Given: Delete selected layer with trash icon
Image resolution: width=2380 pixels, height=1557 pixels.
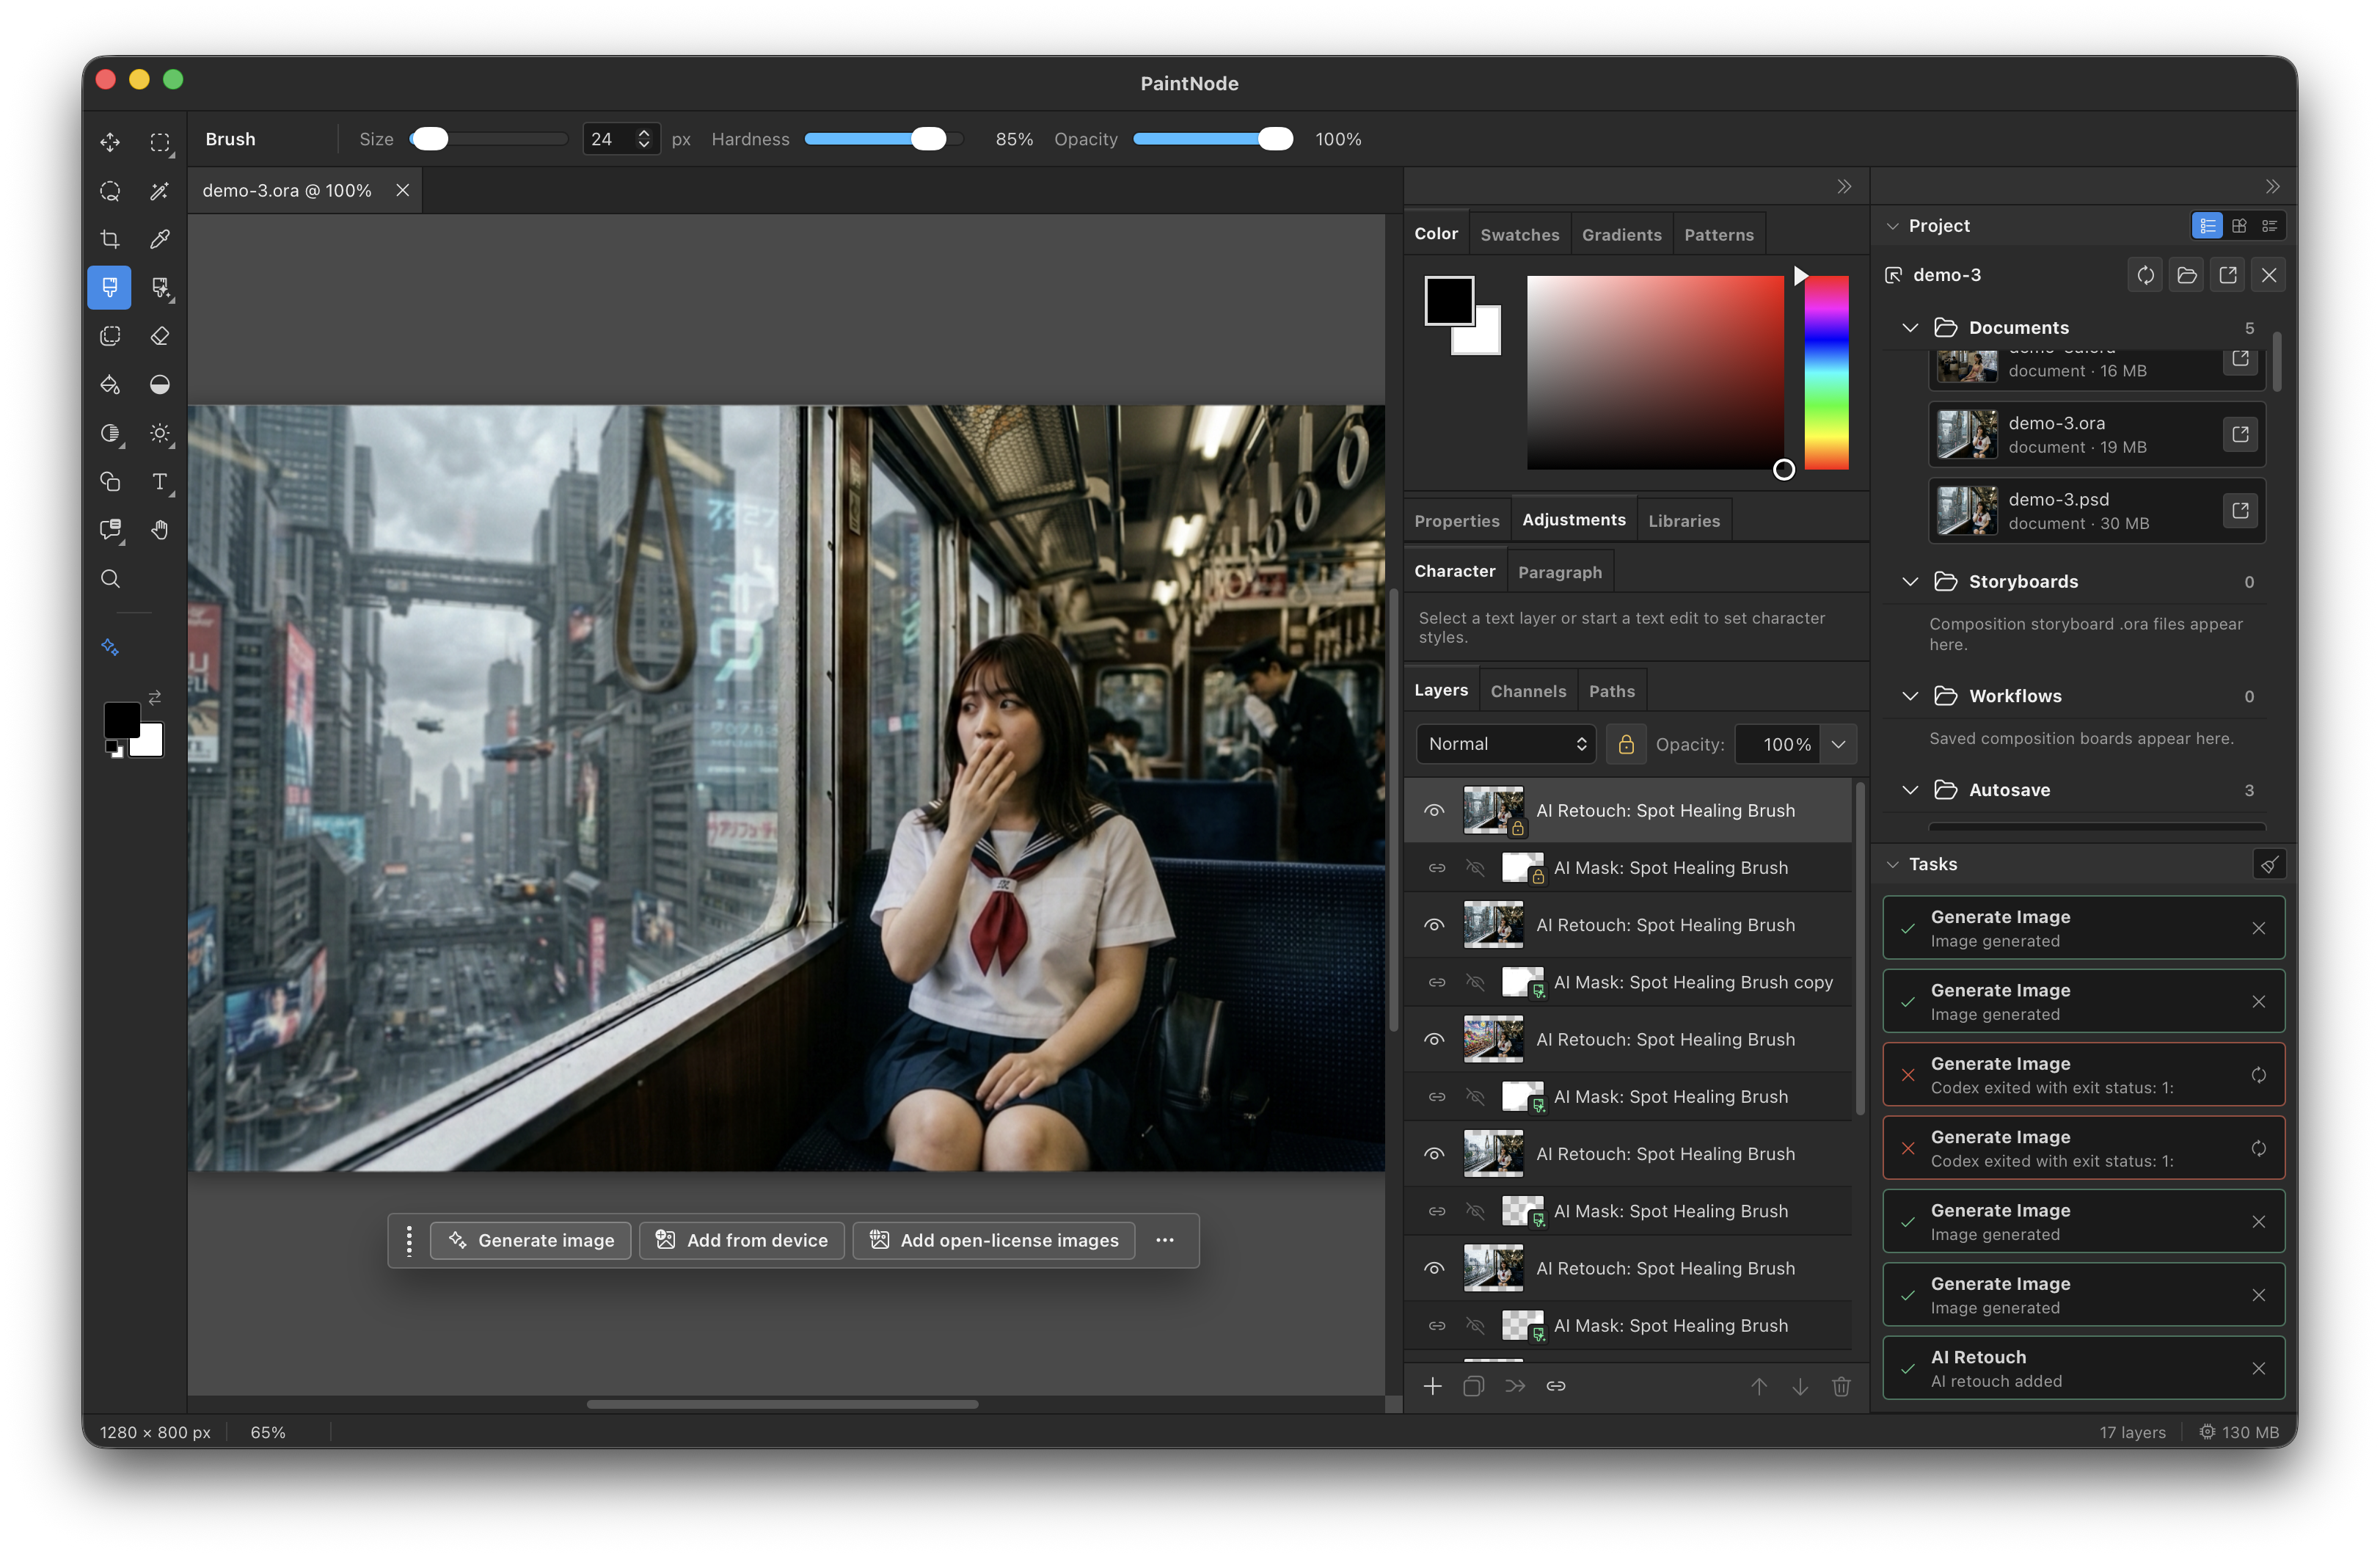Looking at the screenshot, I should (x=1841, y=1386).
